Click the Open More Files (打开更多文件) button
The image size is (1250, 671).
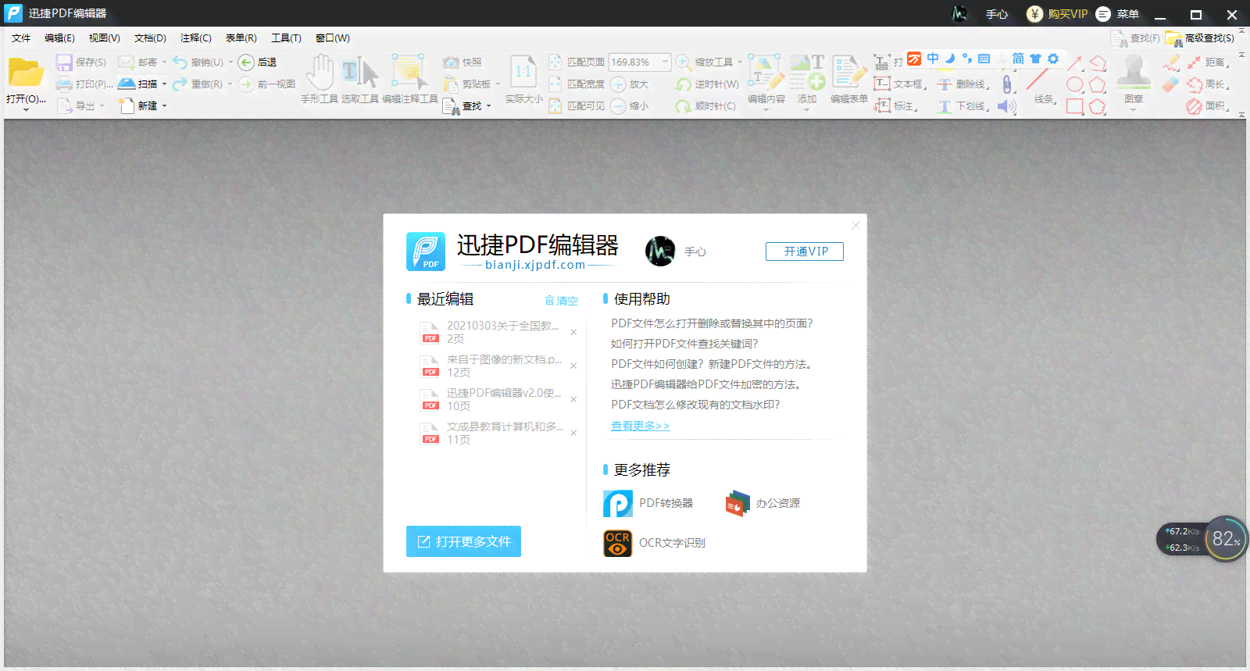463,541
